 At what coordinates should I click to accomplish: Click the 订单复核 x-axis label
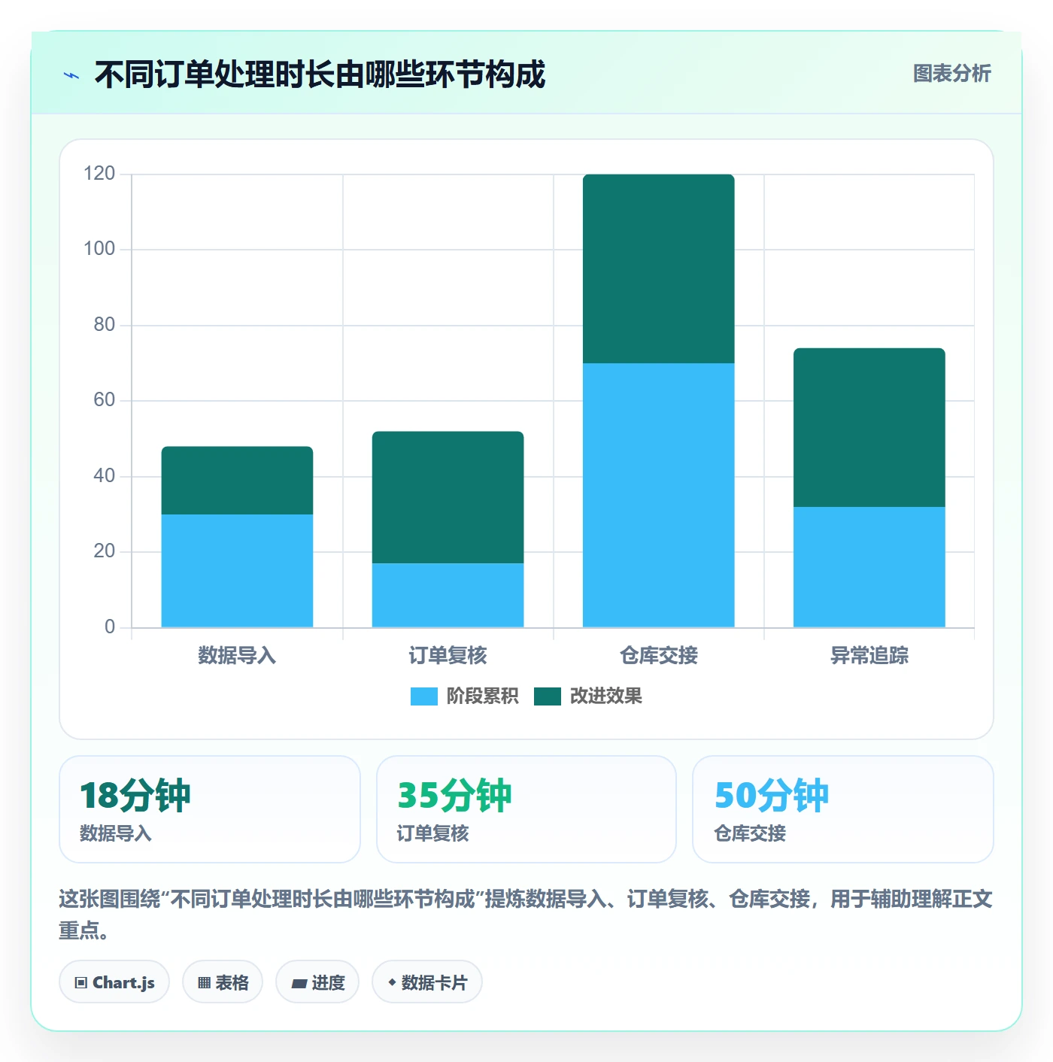448,656
